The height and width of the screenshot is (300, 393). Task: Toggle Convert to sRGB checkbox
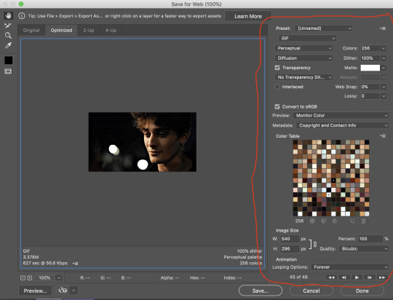click(277, 106)
